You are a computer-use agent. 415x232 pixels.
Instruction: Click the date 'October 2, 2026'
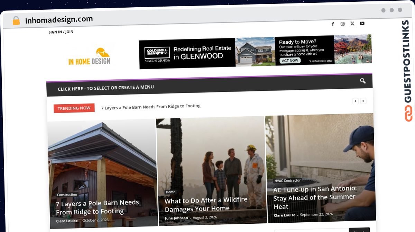click(x=95, y=220)
